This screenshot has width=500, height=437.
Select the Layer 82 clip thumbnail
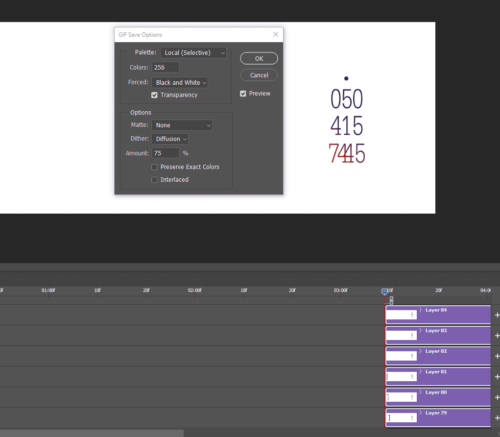(x=402, y=356)
